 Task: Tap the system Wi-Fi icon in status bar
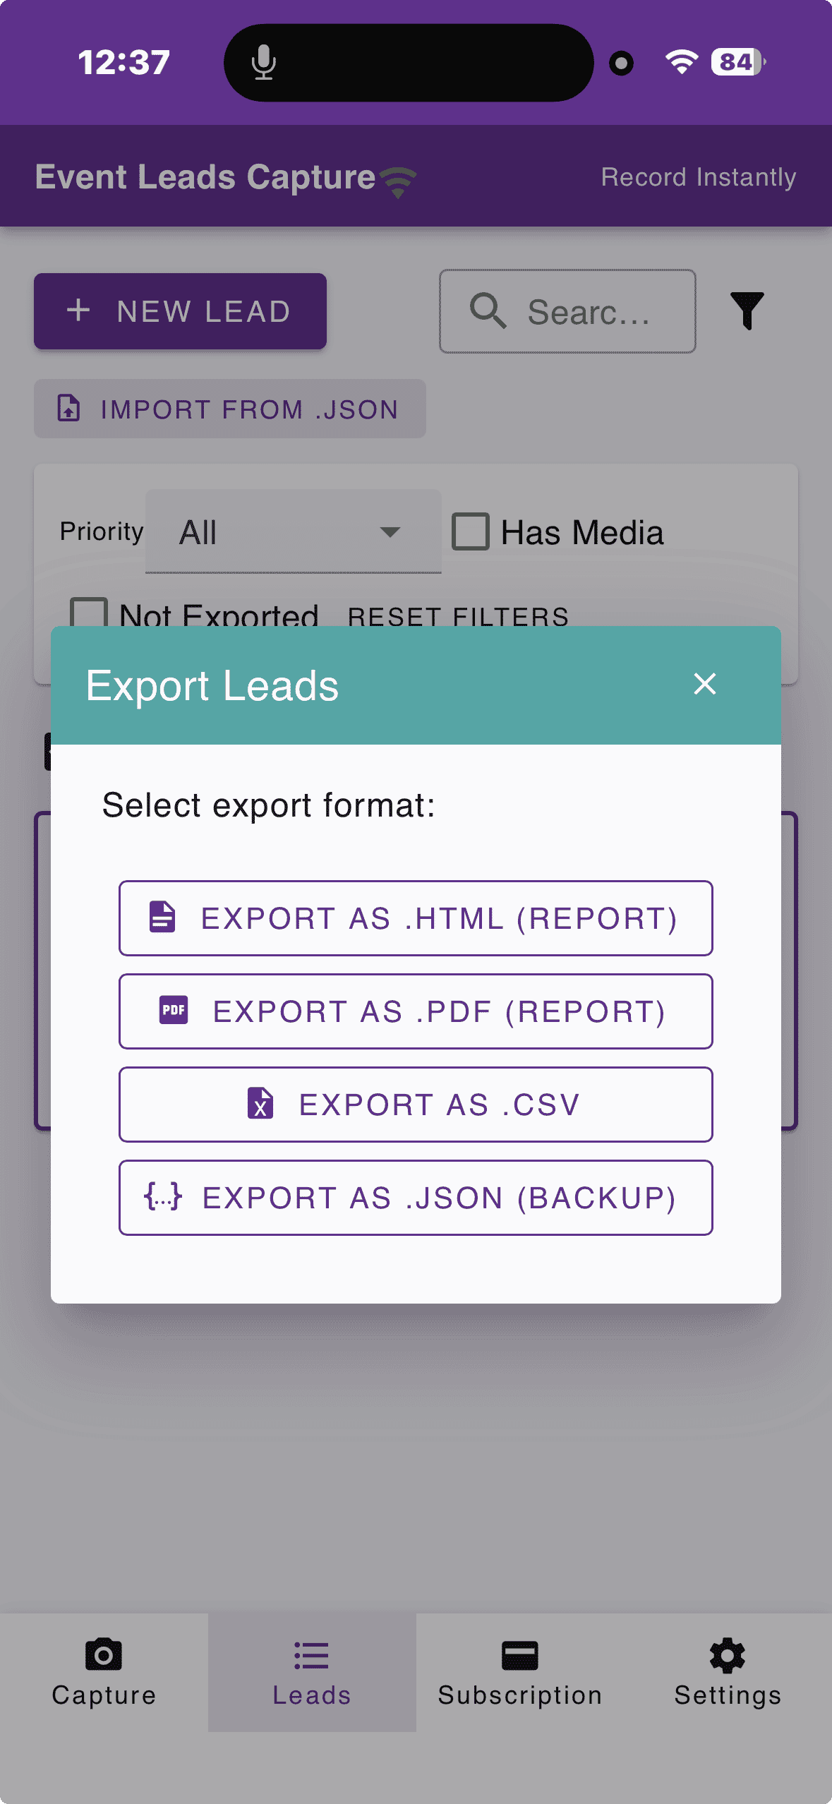(x=682, y=62)
